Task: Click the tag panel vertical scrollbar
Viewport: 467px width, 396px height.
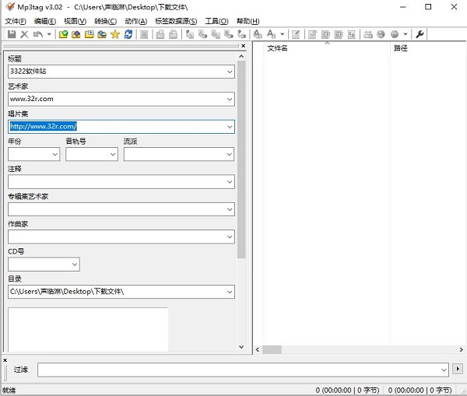Action: tap(241, 156)
